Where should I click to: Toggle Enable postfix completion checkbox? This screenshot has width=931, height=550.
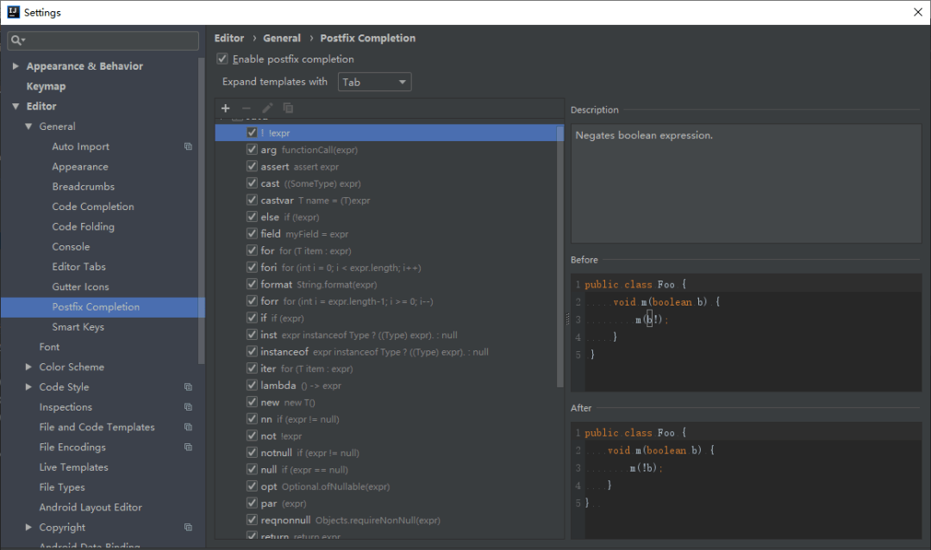tap(222, 59)
